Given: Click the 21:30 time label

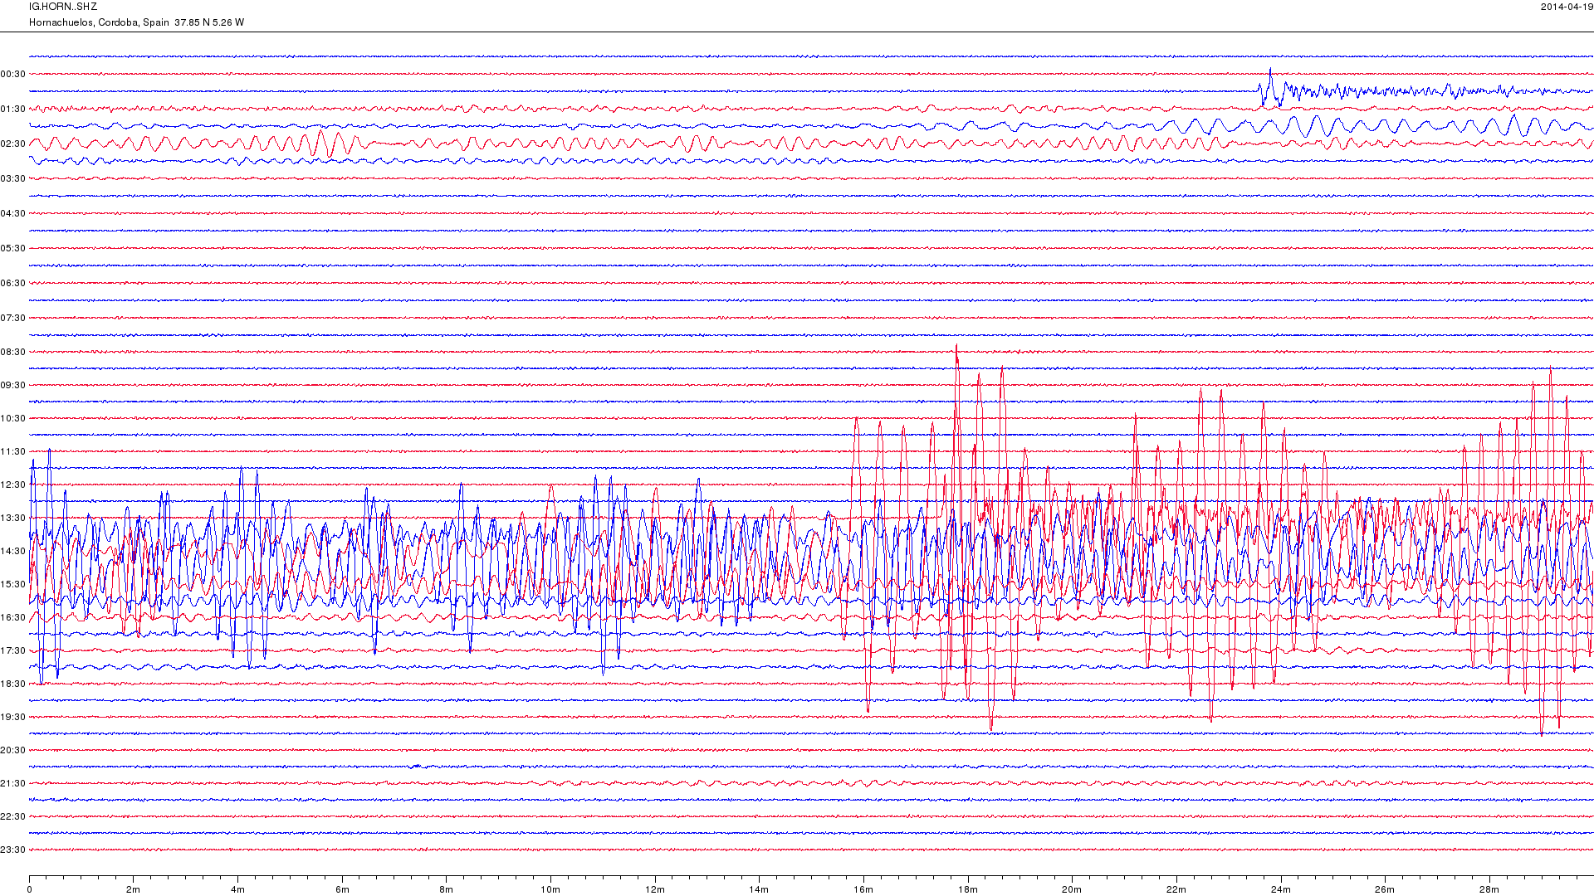Looking at the screenshot, I should point(13,783).
